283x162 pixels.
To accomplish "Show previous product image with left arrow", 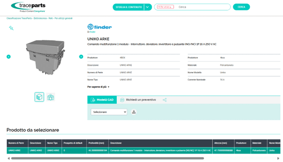I will (x=8, y=57).
